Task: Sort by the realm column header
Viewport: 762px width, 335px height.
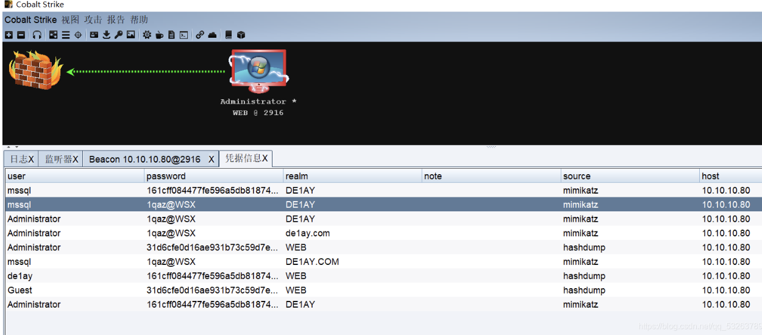Action: [x=352, y=176]
